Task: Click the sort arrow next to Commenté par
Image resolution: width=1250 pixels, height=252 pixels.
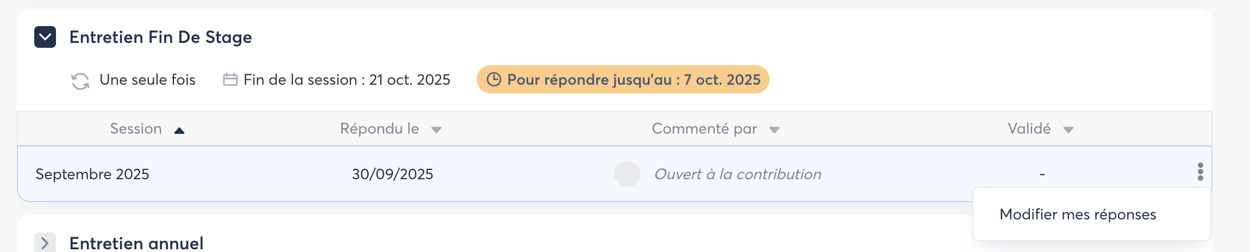Action: coord(774,130)
